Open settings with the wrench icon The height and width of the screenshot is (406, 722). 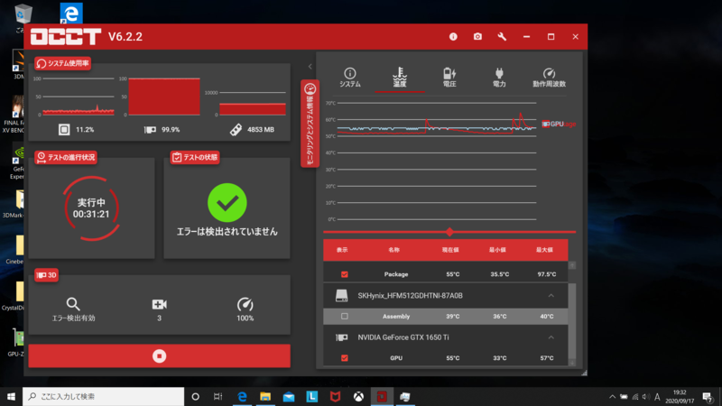pyautogui.click(x=502, y=36)
